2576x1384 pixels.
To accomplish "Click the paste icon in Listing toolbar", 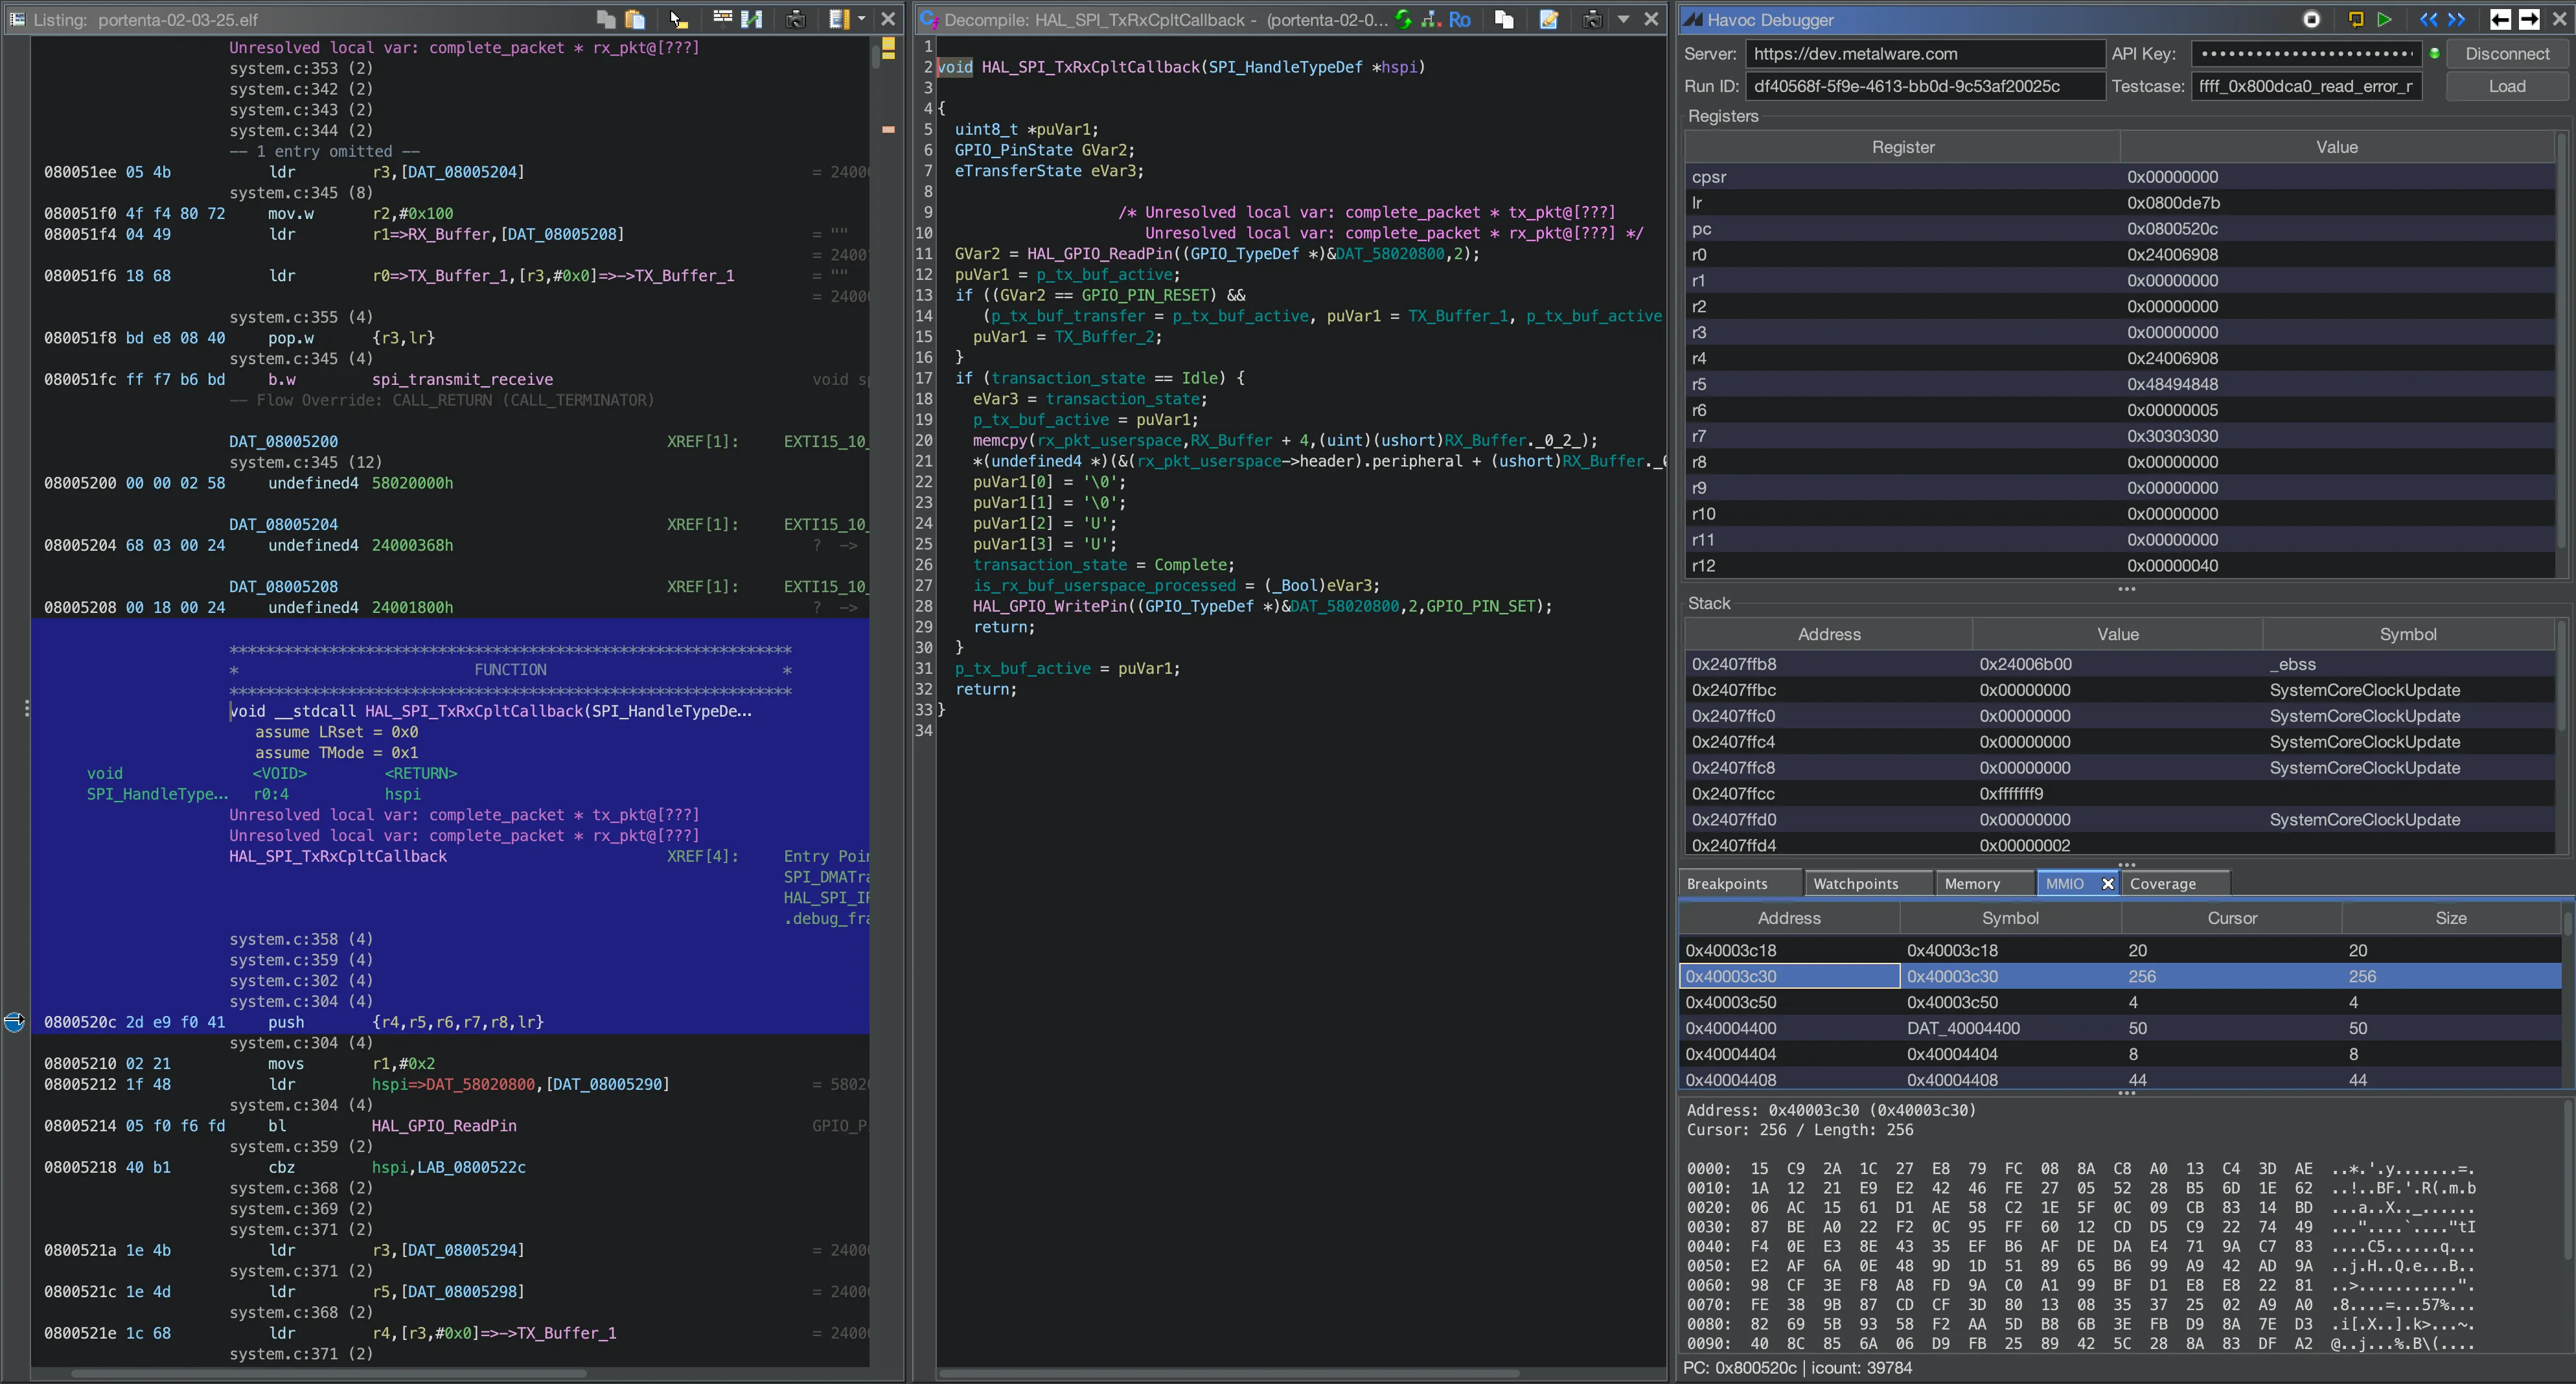I will 635,19.
